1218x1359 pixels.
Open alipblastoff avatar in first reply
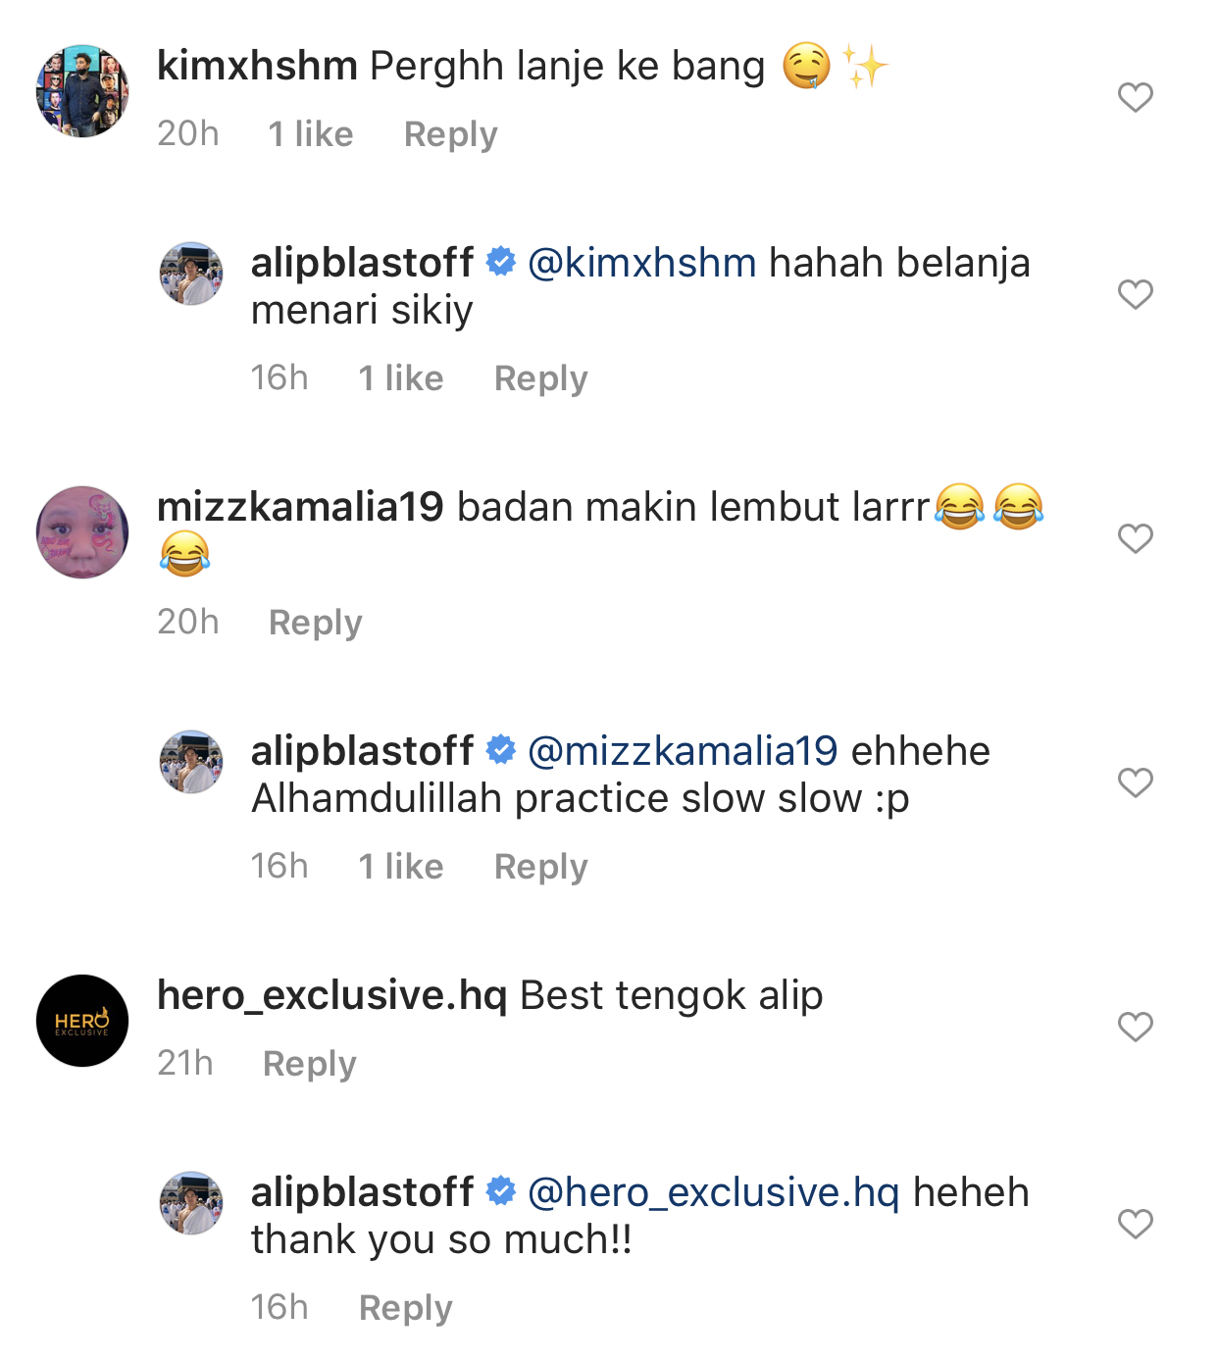pos(191,274)
